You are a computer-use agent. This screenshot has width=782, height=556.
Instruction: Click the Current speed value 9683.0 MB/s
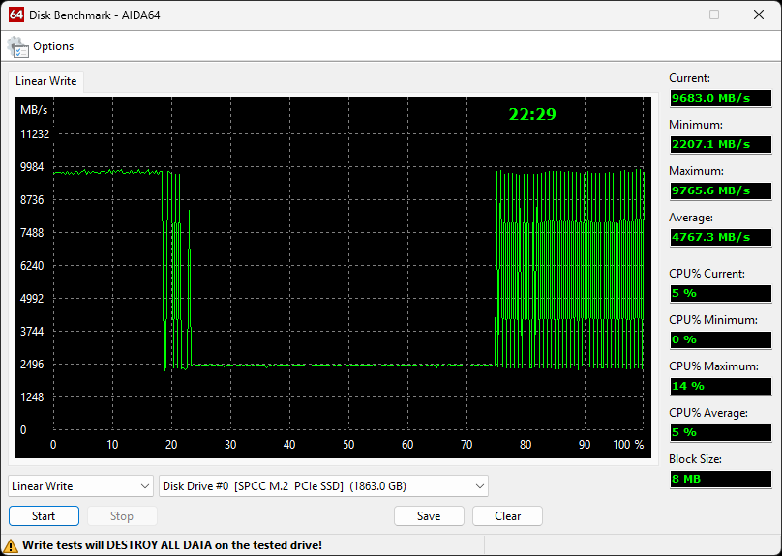pos(721,99)
